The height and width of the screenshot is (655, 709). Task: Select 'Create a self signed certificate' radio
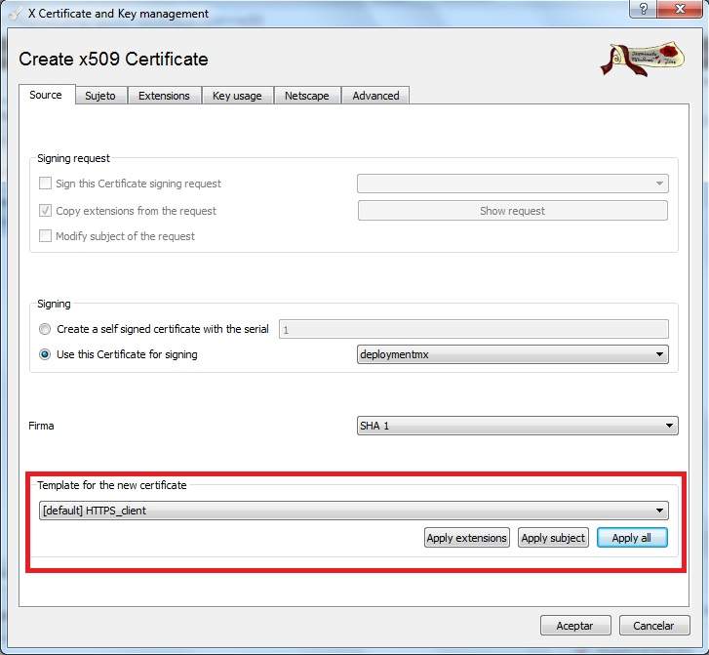point(45,329)
